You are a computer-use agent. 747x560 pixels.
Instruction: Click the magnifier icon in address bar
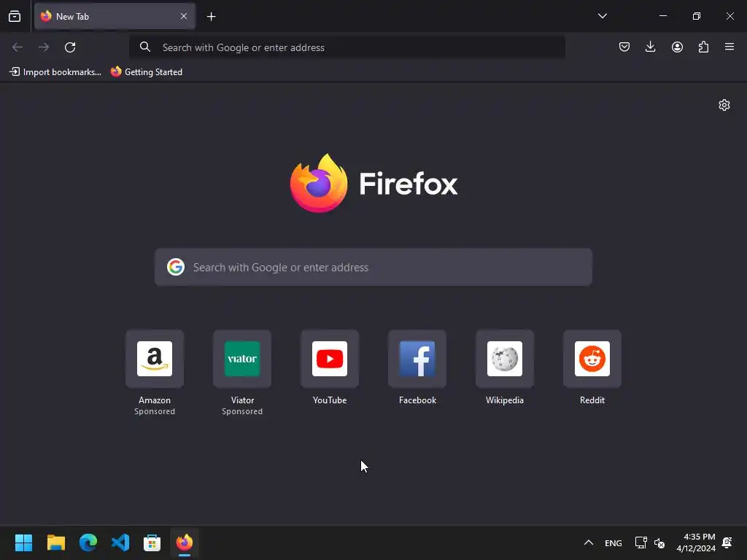pos(145,47)
